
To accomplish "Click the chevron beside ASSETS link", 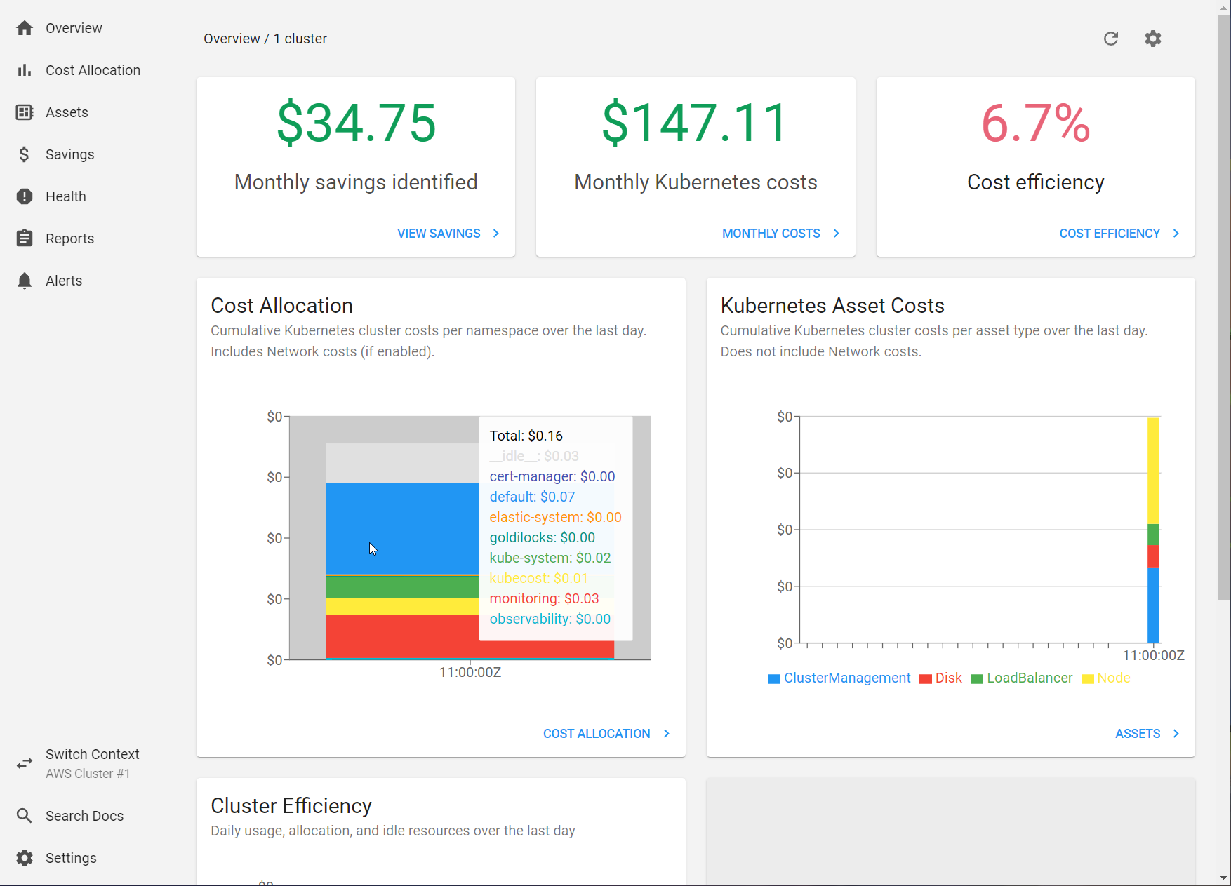I will pyautogui.click(x=1176, y=734).
